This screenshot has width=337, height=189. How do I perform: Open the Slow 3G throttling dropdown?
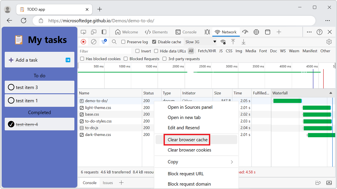[x=200, y=42]
